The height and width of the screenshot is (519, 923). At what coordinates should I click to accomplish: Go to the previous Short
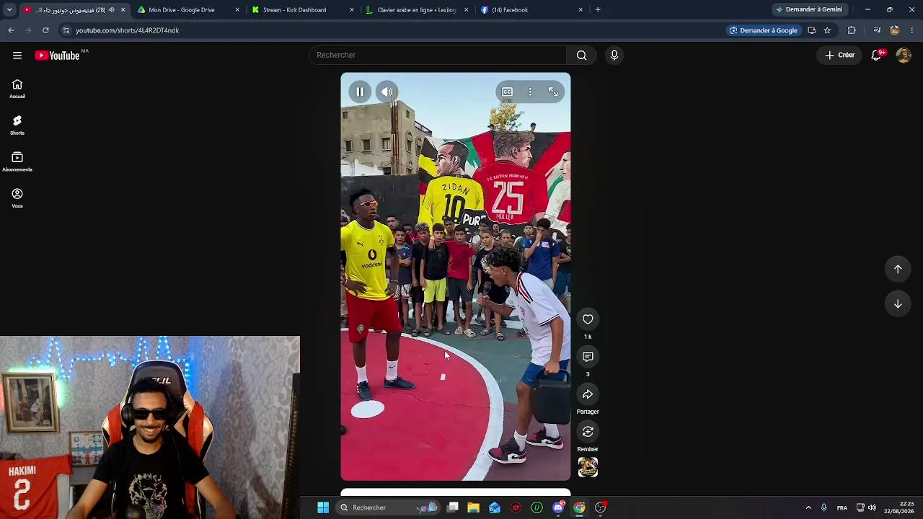898,269
